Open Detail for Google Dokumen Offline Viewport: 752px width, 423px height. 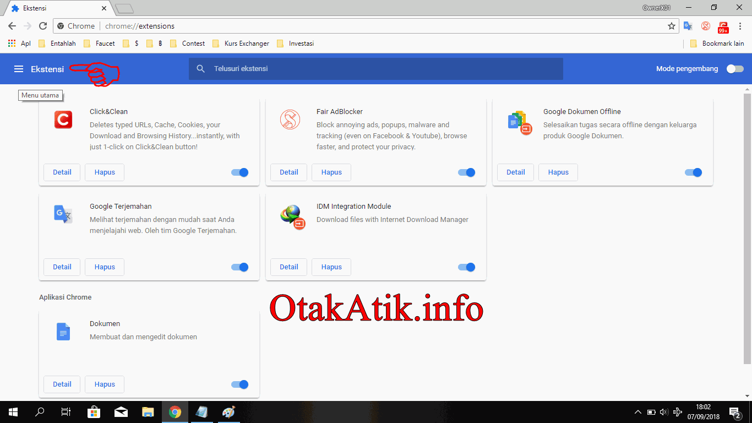point(516,172)
